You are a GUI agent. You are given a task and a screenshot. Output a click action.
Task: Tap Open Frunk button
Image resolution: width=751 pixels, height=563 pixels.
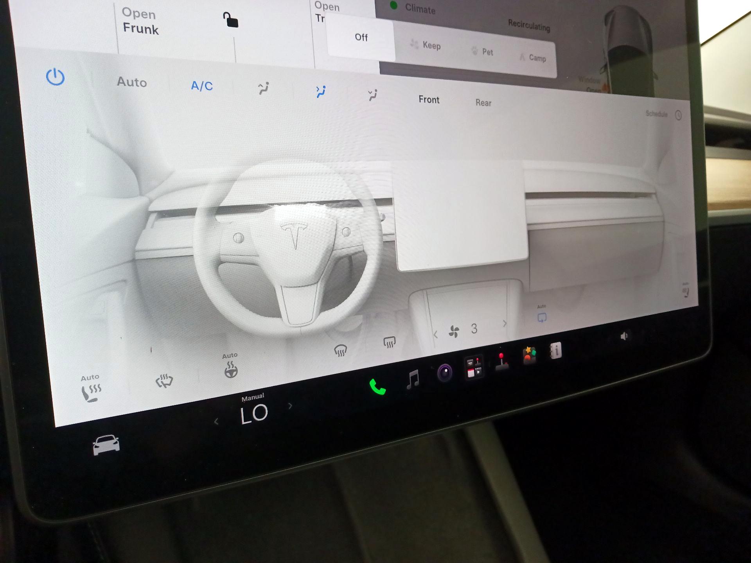[x=141, y=22]
